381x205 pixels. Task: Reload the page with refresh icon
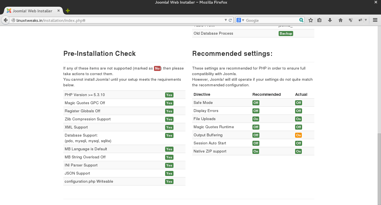point(230,20)
